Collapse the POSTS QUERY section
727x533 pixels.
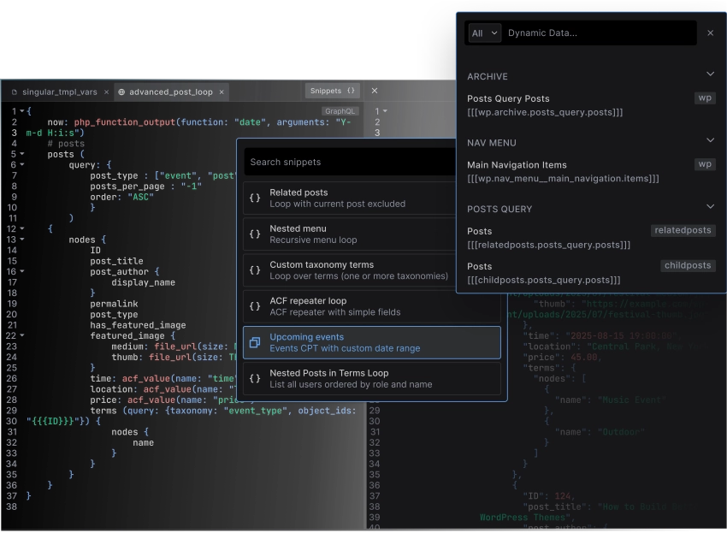coord(711,206)
